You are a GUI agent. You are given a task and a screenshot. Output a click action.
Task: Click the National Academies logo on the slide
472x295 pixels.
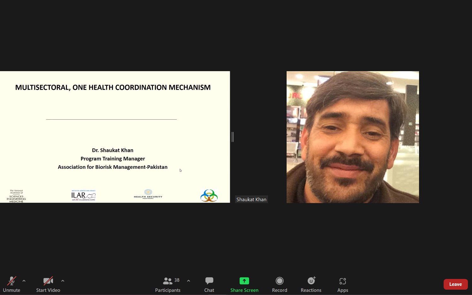(16, 196)
